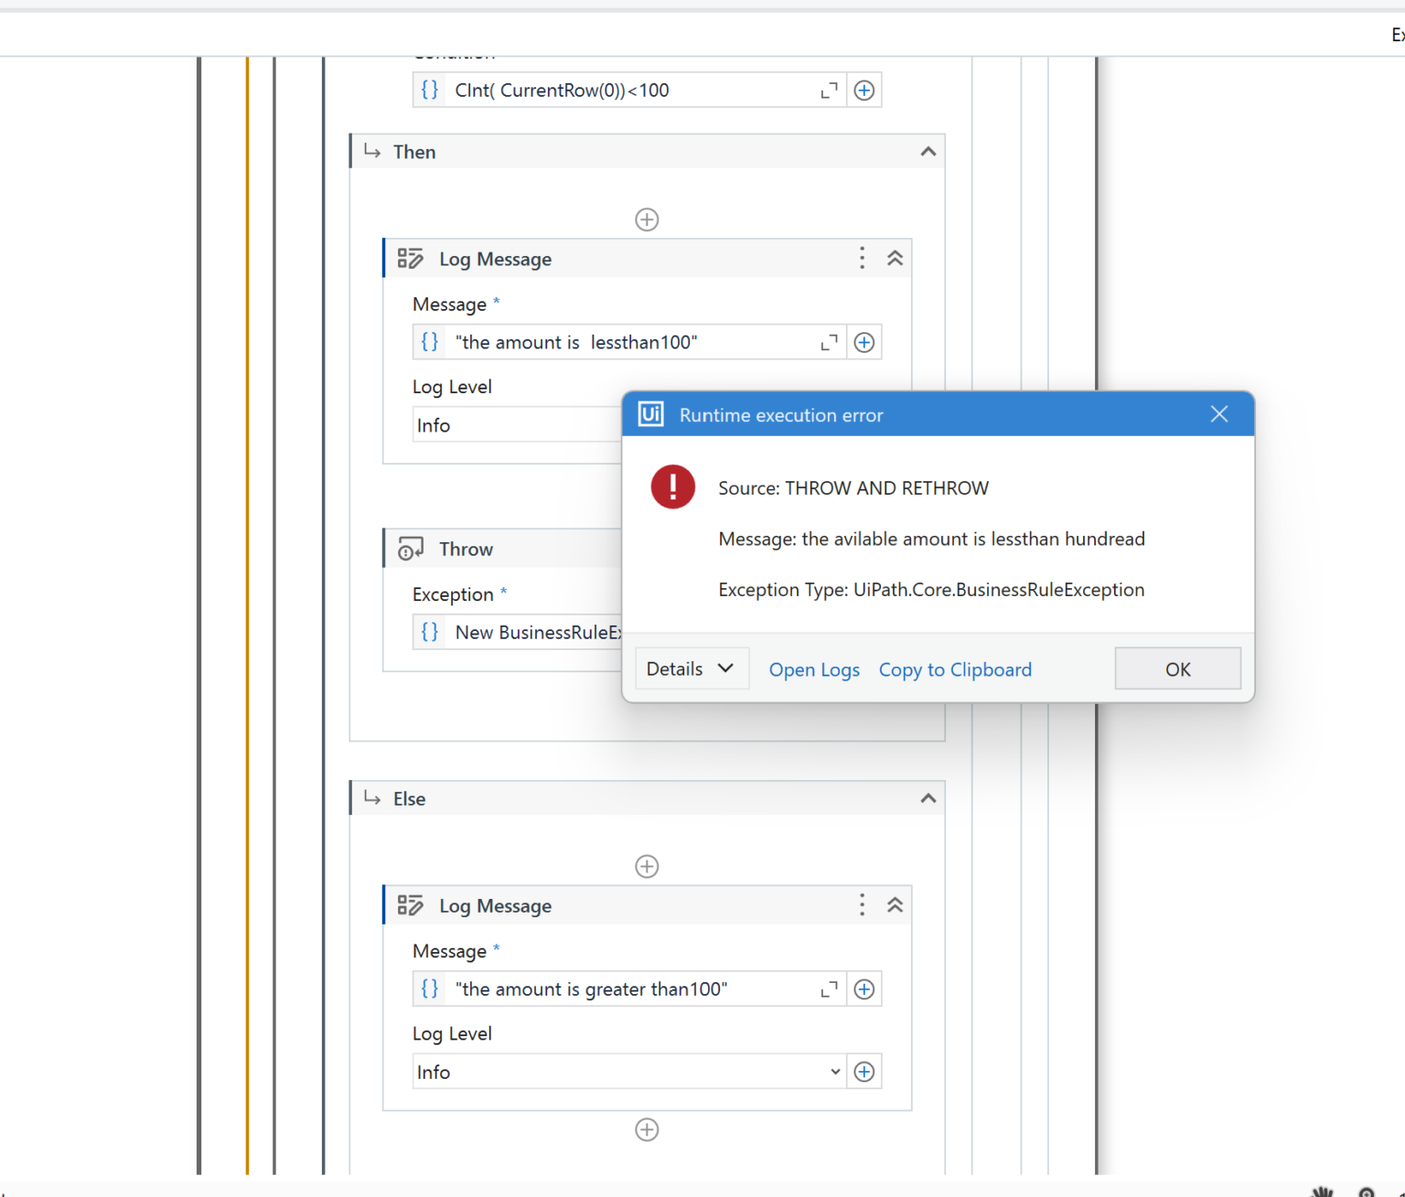Click OK in the runtime error dialog

1177,669
